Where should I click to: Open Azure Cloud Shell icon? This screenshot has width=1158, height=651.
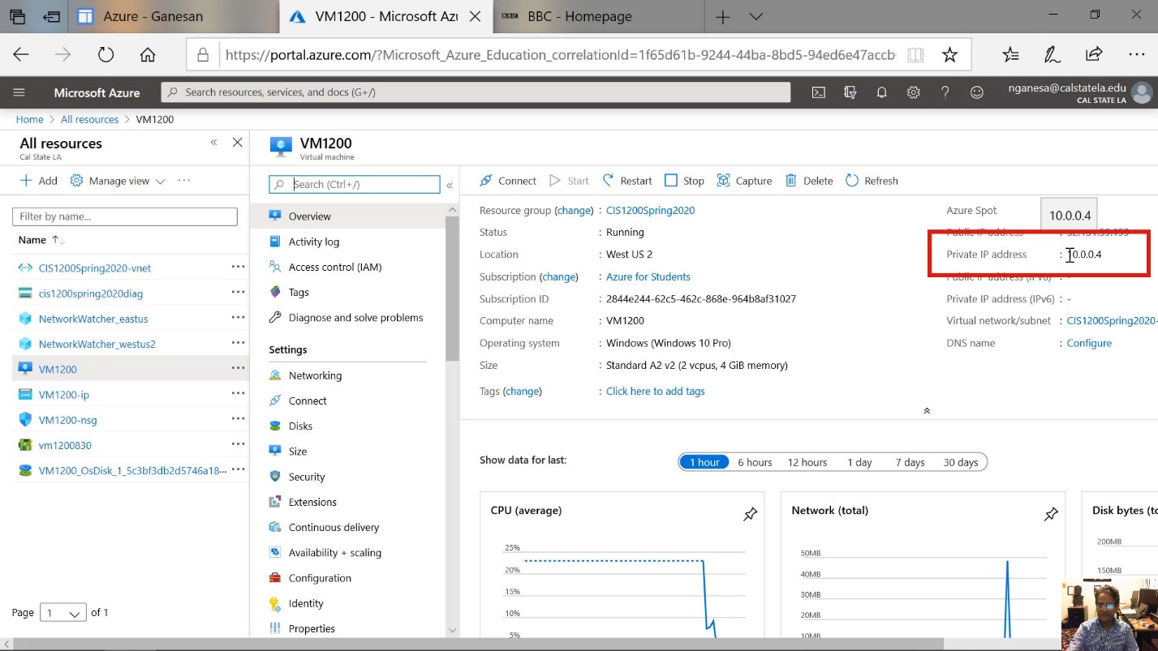tap(819, 92)
